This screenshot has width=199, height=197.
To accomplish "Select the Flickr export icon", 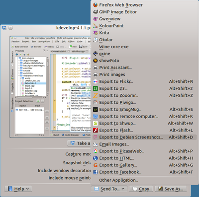I will coord(95,81).
